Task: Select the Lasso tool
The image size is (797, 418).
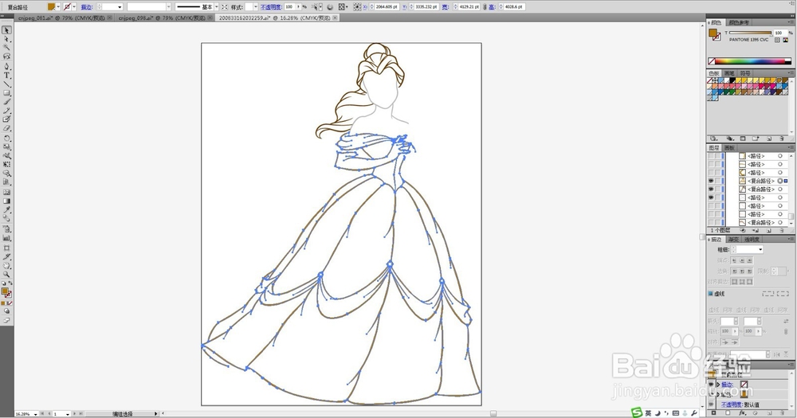Action: click(x=6, y=56)
